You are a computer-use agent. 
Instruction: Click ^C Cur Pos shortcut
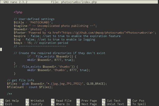click(136, 101)
